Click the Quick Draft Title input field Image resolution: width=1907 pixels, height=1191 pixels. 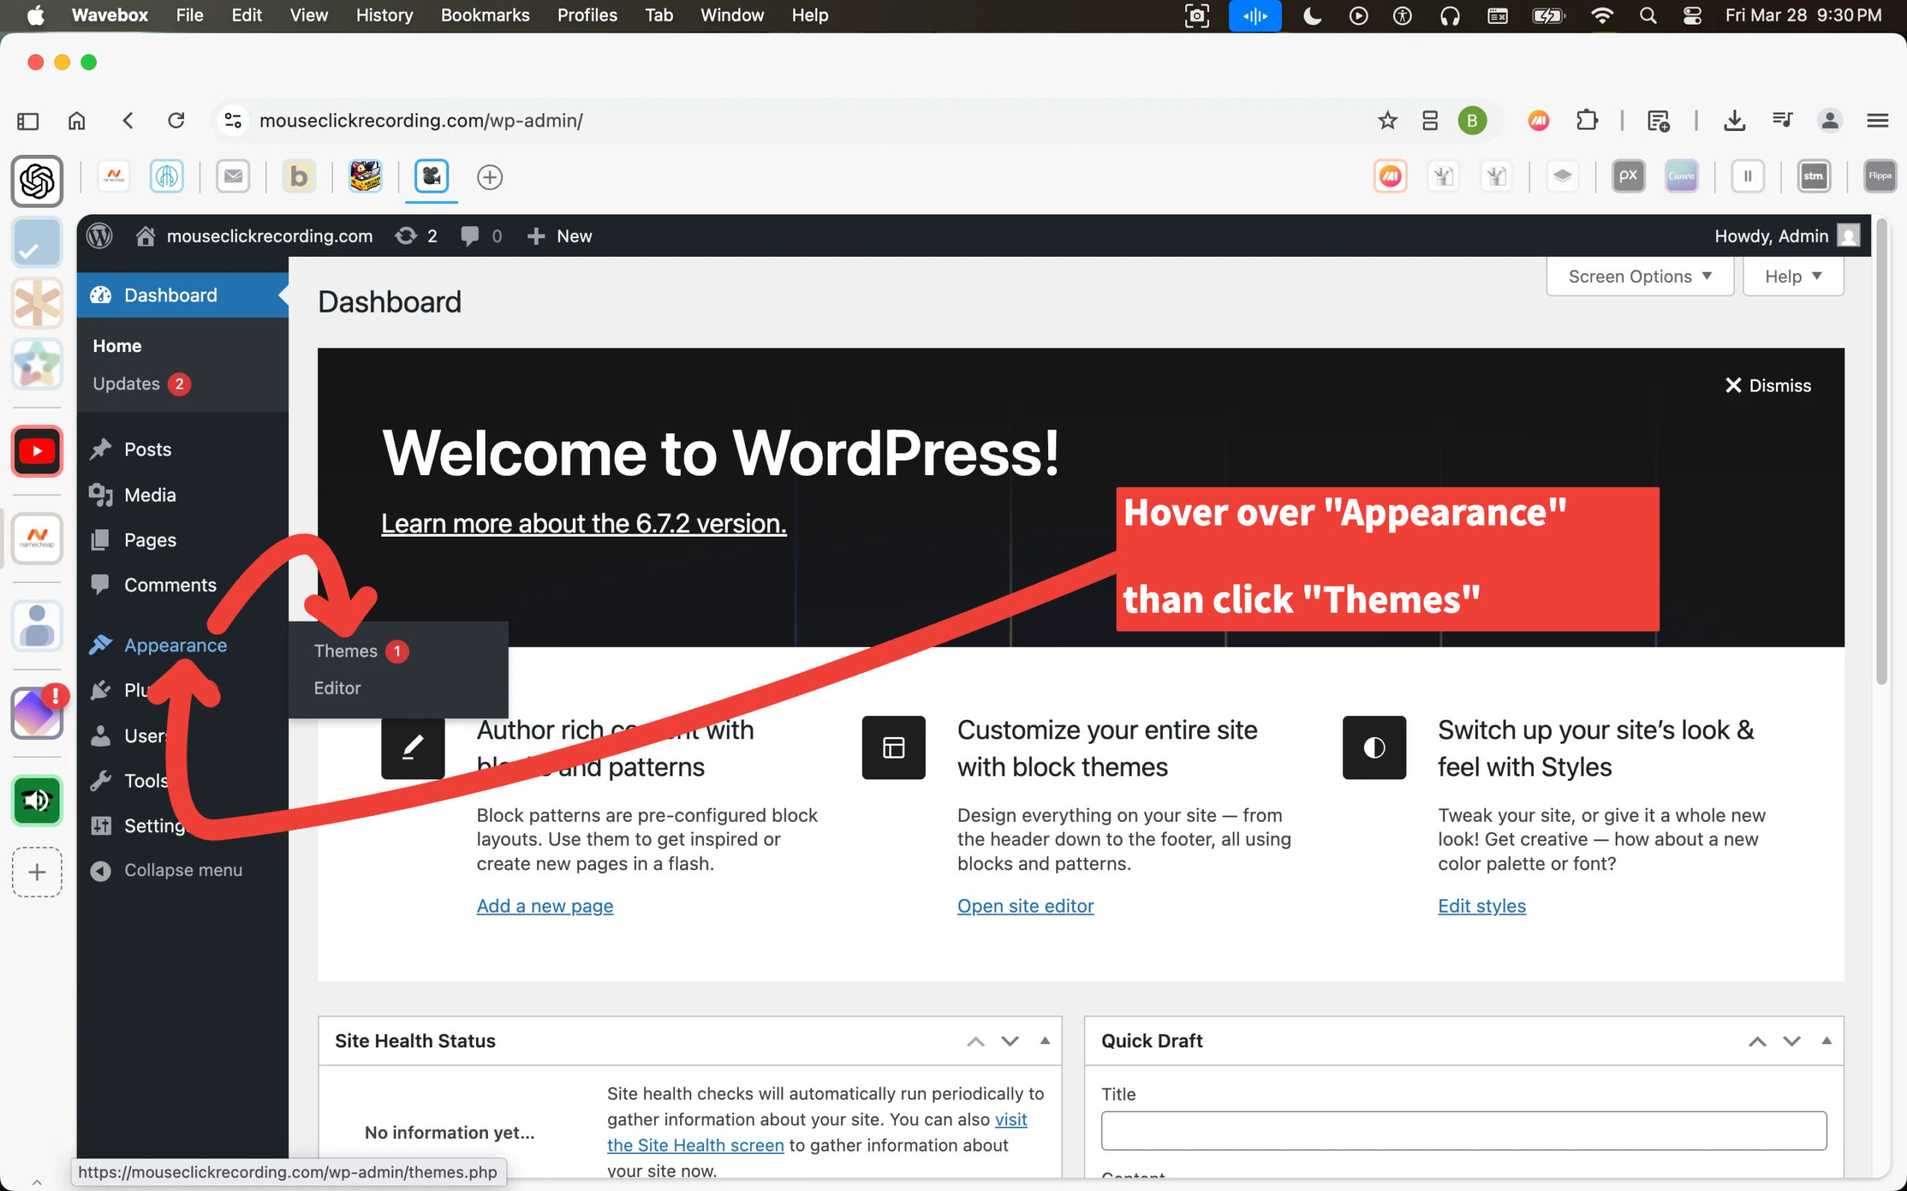(1463, 1131)
